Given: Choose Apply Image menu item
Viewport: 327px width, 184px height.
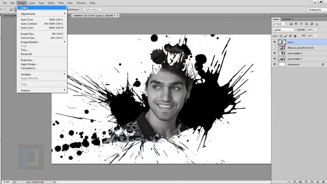Looking at the screenshot, I should pyautogui.click(x=42, y=64).
